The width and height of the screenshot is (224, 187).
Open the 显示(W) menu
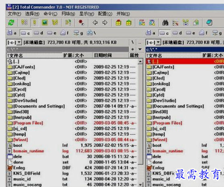tap(87, 14)
